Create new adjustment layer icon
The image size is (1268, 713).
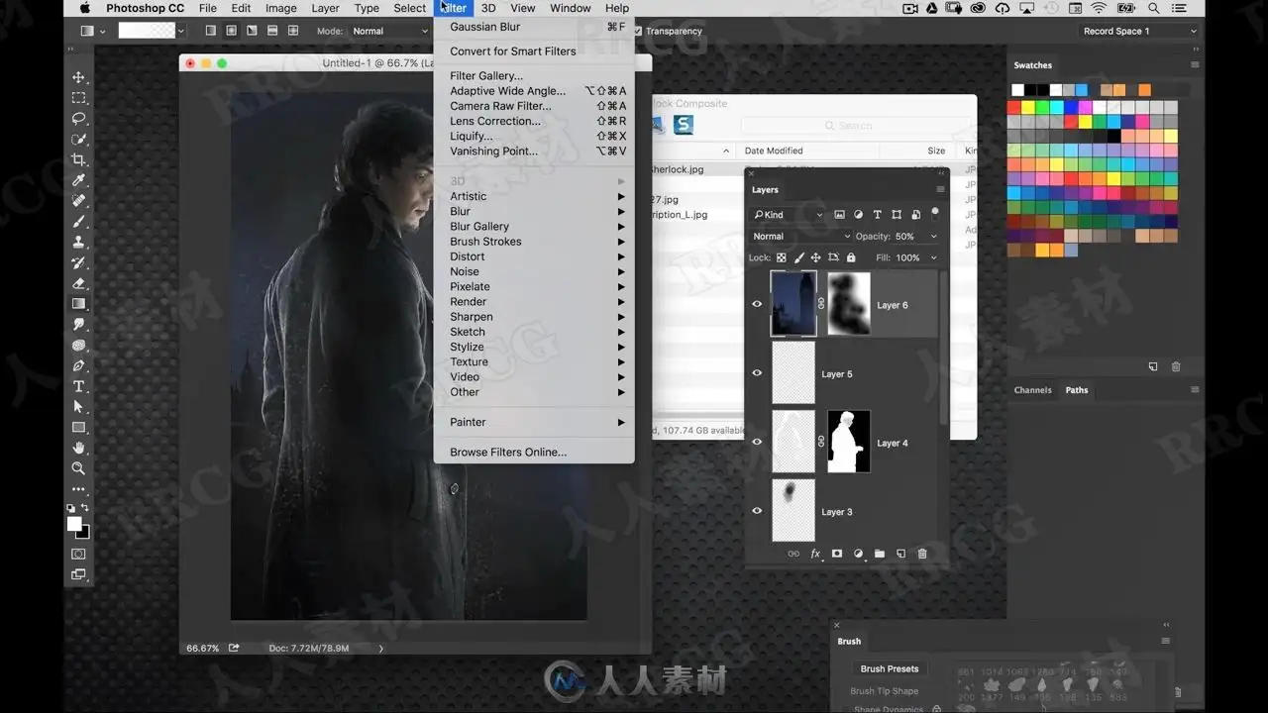pos(858,554)
